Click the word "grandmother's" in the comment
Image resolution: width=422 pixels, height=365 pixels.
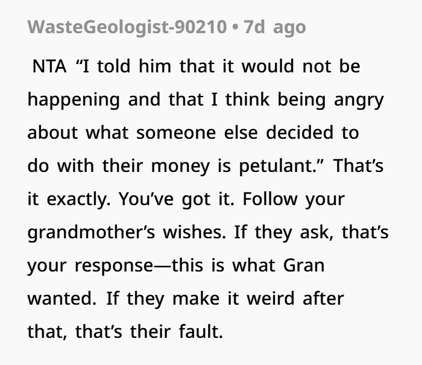pyautogui.click(x=91, y=232)
